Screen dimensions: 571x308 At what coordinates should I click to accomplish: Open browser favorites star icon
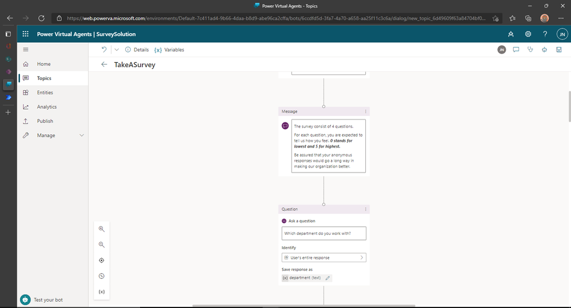pos(512,18)
